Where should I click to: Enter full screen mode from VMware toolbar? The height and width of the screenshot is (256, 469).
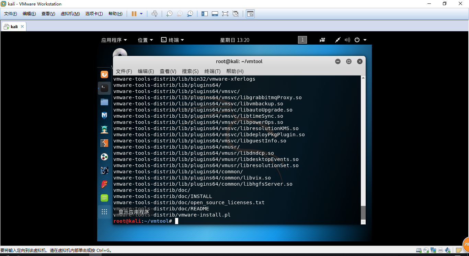pyautogui.click(x=225, y=14)
